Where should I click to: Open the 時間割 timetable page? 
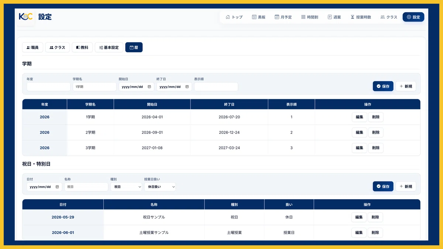(310, 17)
